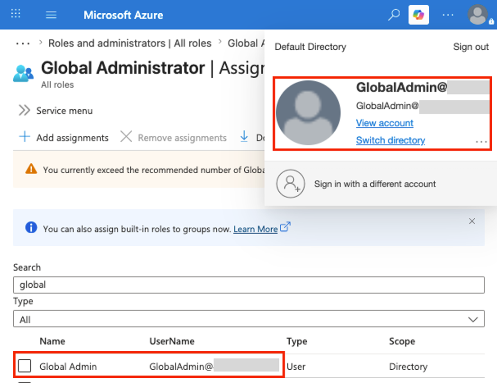Screen dimensions: 497x383
Task: Open the header more options ellipsis
Action: (448, 15)
